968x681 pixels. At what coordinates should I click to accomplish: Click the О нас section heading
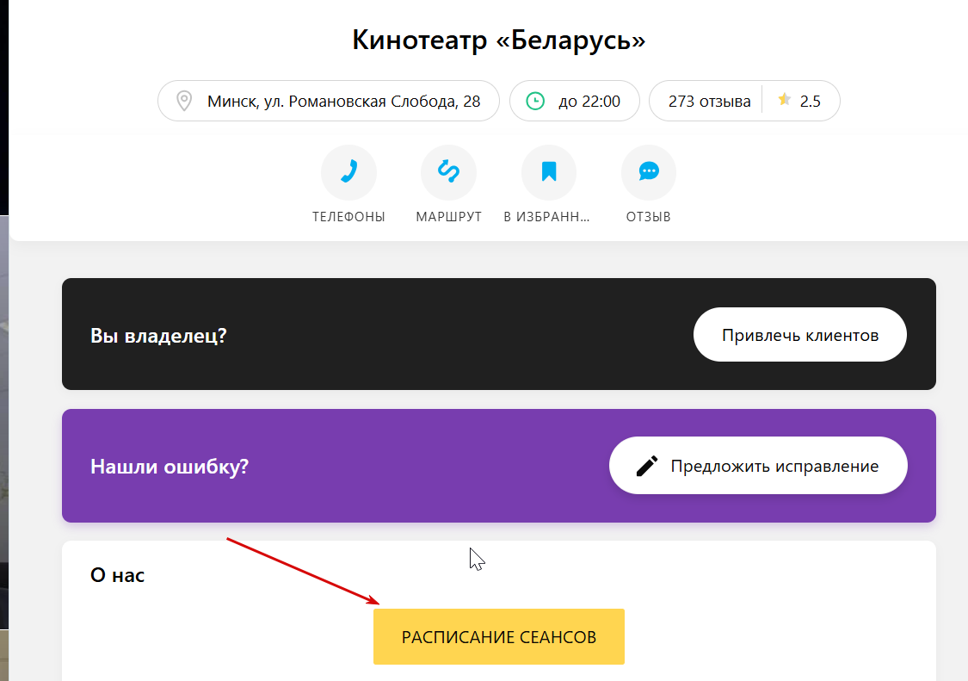[x=117, y=575]
